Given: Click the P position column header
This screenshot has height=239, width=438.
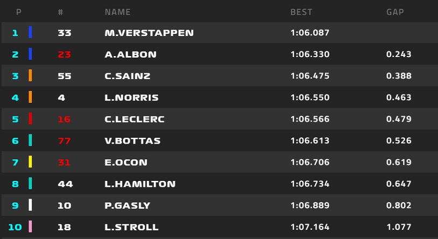Looking at the screenshot, I should (19, 12).
